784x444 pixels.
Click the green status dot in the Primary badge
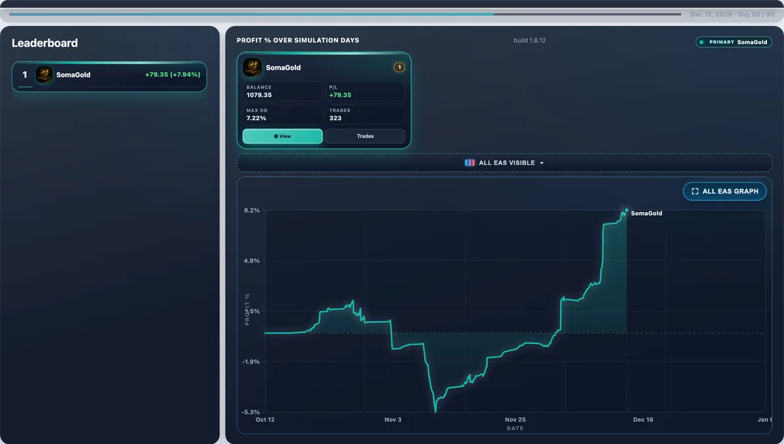pos(702,42)
